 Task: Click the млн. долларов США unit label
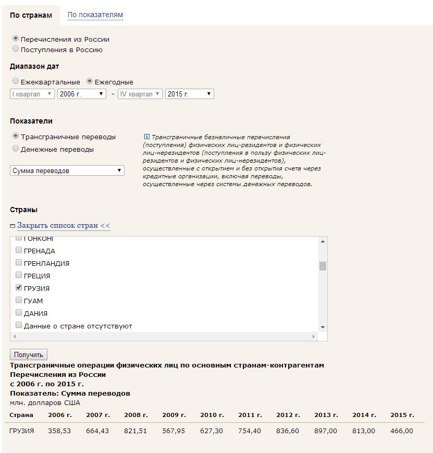tap(45, 403)
